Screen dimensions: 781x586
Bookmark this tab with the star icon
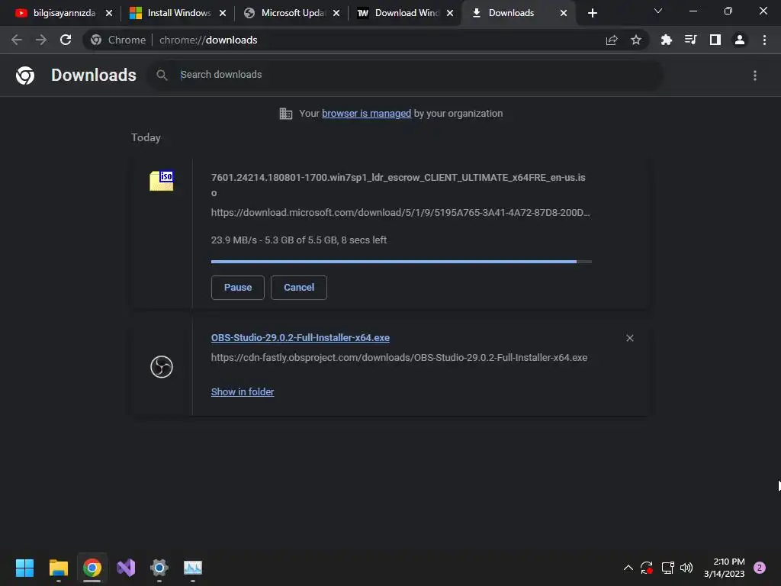point(636,40)
